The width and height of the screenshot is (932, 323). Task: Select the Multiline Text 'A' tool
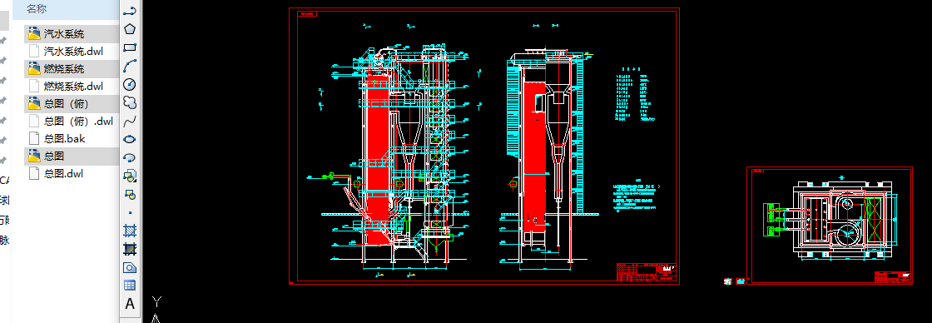(x=129, y=304)
